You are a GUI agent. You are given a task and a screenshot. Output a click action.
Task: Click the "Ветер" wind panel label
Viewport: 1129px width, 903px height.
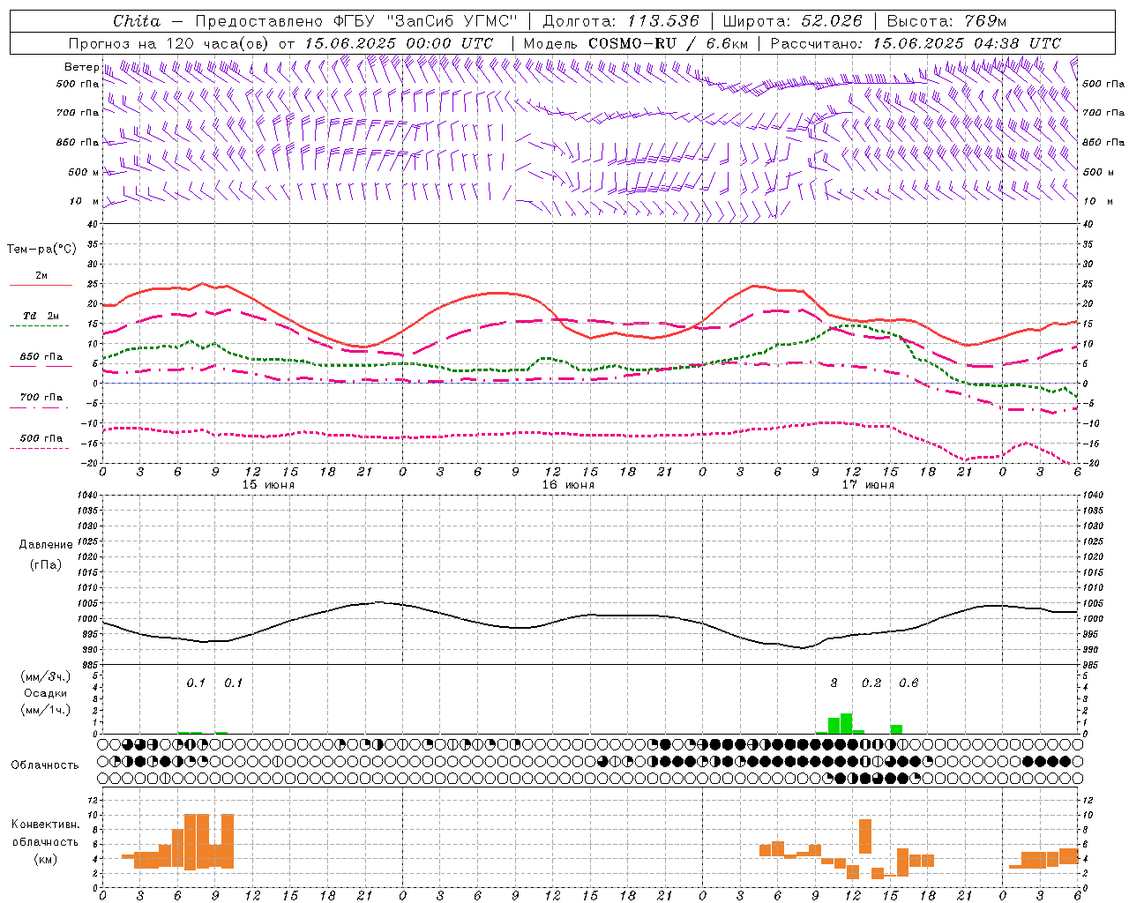pos(82,67)
